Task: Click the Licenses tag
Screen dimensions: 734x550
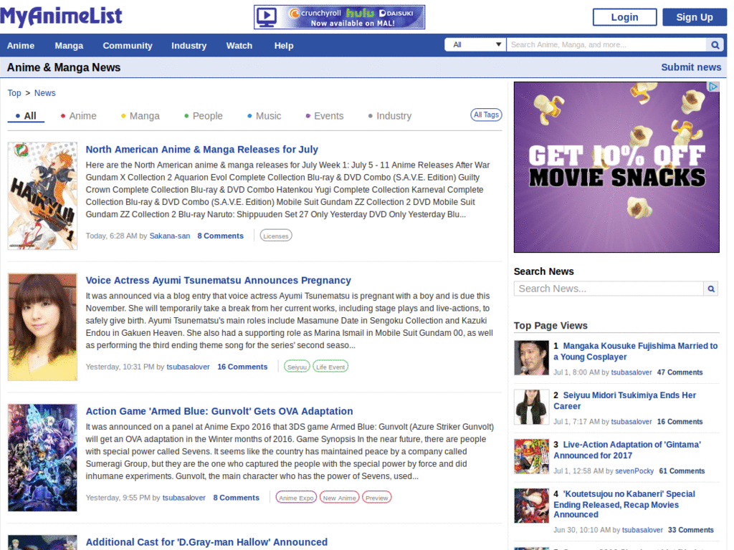Action: pyautogui.click(x=276, y=236)
